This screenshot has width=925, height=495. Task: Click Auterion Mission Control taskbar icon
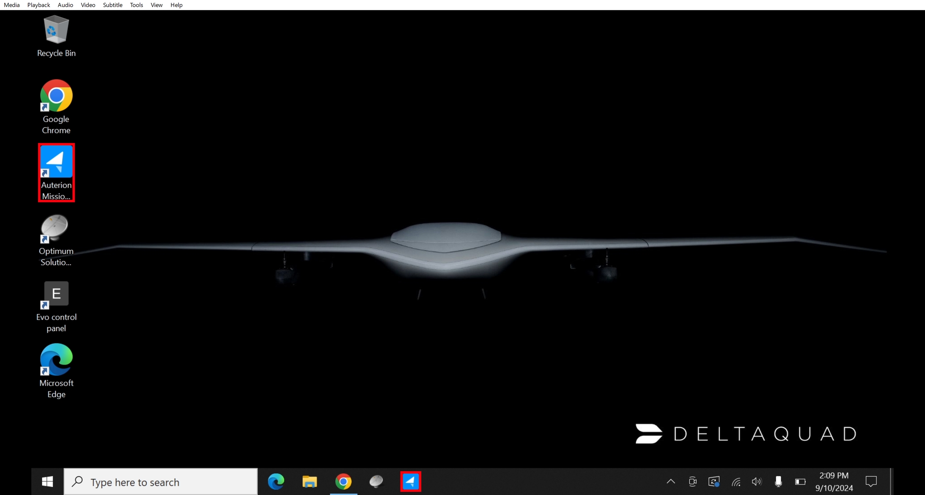410,481
